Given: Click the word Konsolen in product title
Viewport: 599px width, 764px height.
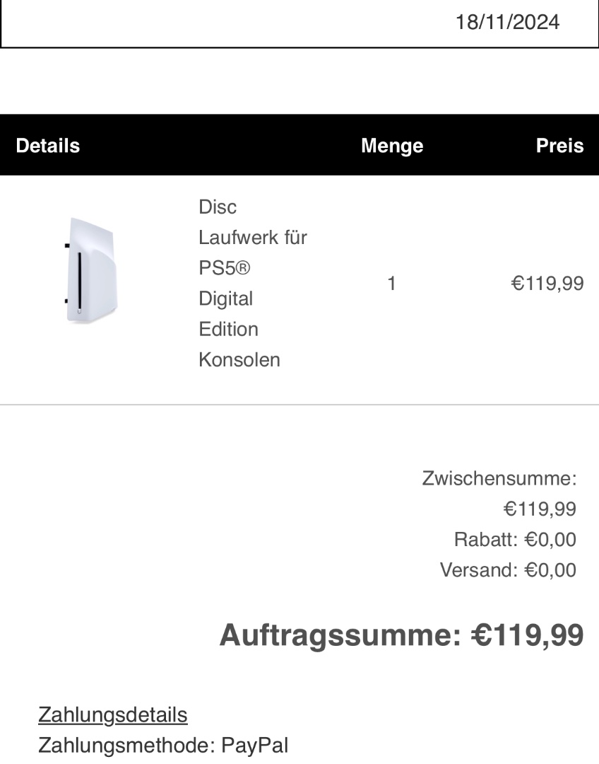Looking at the screenshot, I should click(x=239, y=359).
